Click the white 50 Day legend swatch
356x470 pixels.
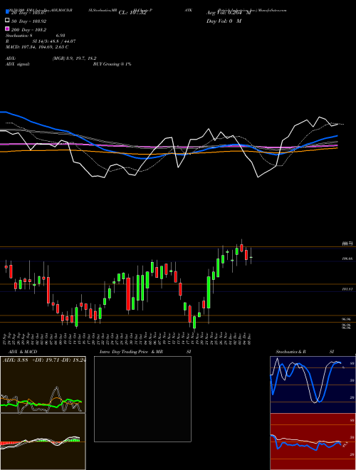coord(7,21)
